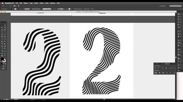Select the Pen tool

click(2, 30)
